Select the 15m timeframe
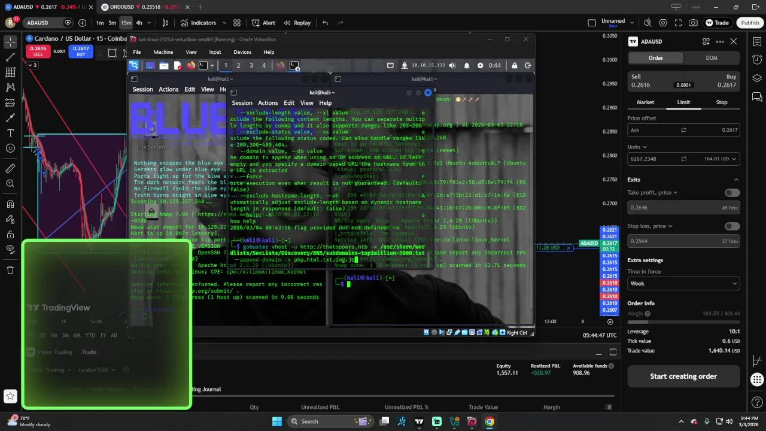 click(126, 23)
